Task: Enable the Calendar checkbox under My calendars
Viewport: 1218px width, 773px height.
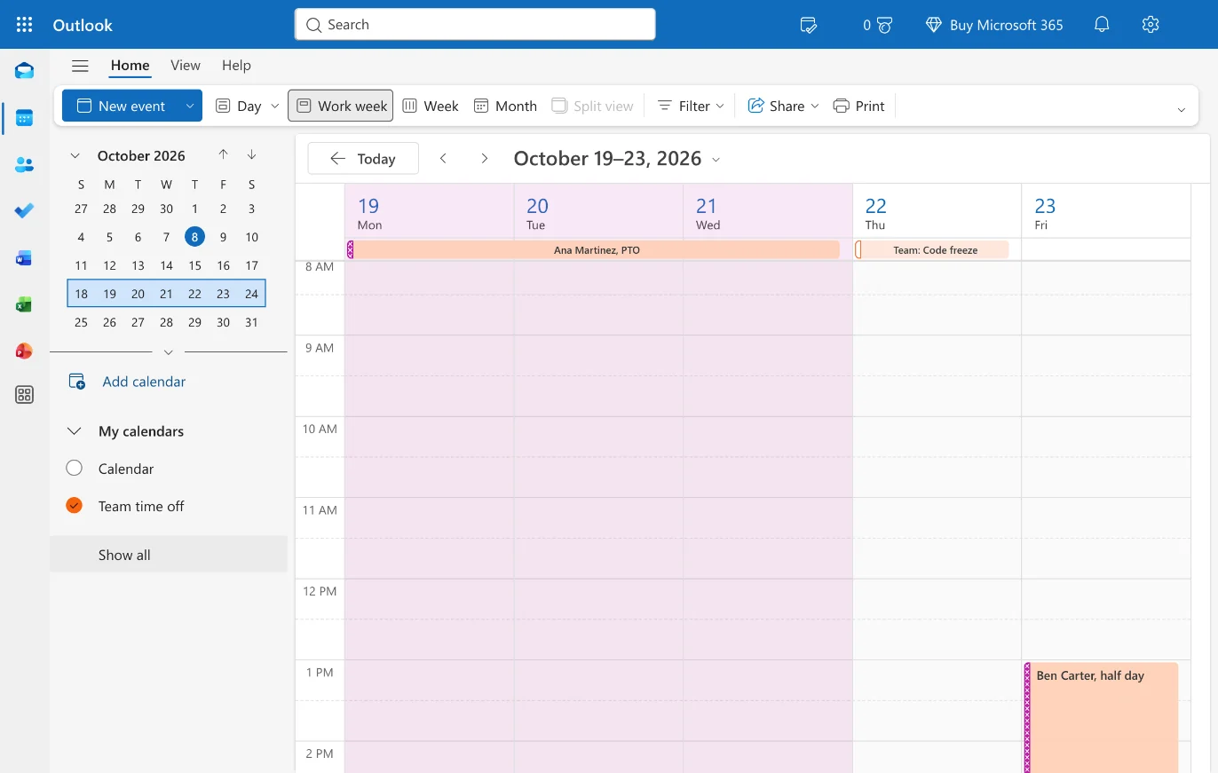Action: 74,468
